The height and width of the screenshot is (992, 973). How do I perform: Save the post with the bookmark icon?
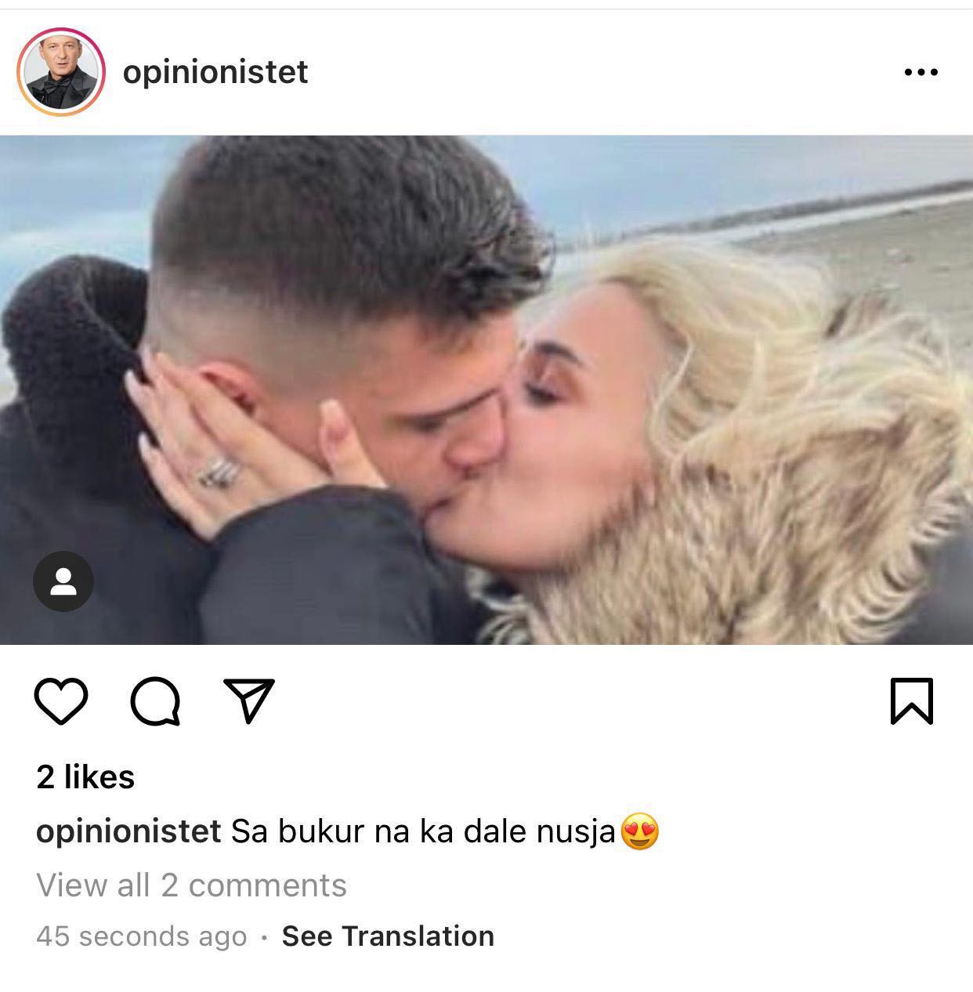tap(912, 701)
